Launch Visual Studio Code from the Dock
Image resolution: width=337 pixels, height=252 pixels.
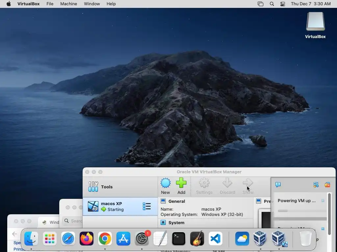click(216, 239)
